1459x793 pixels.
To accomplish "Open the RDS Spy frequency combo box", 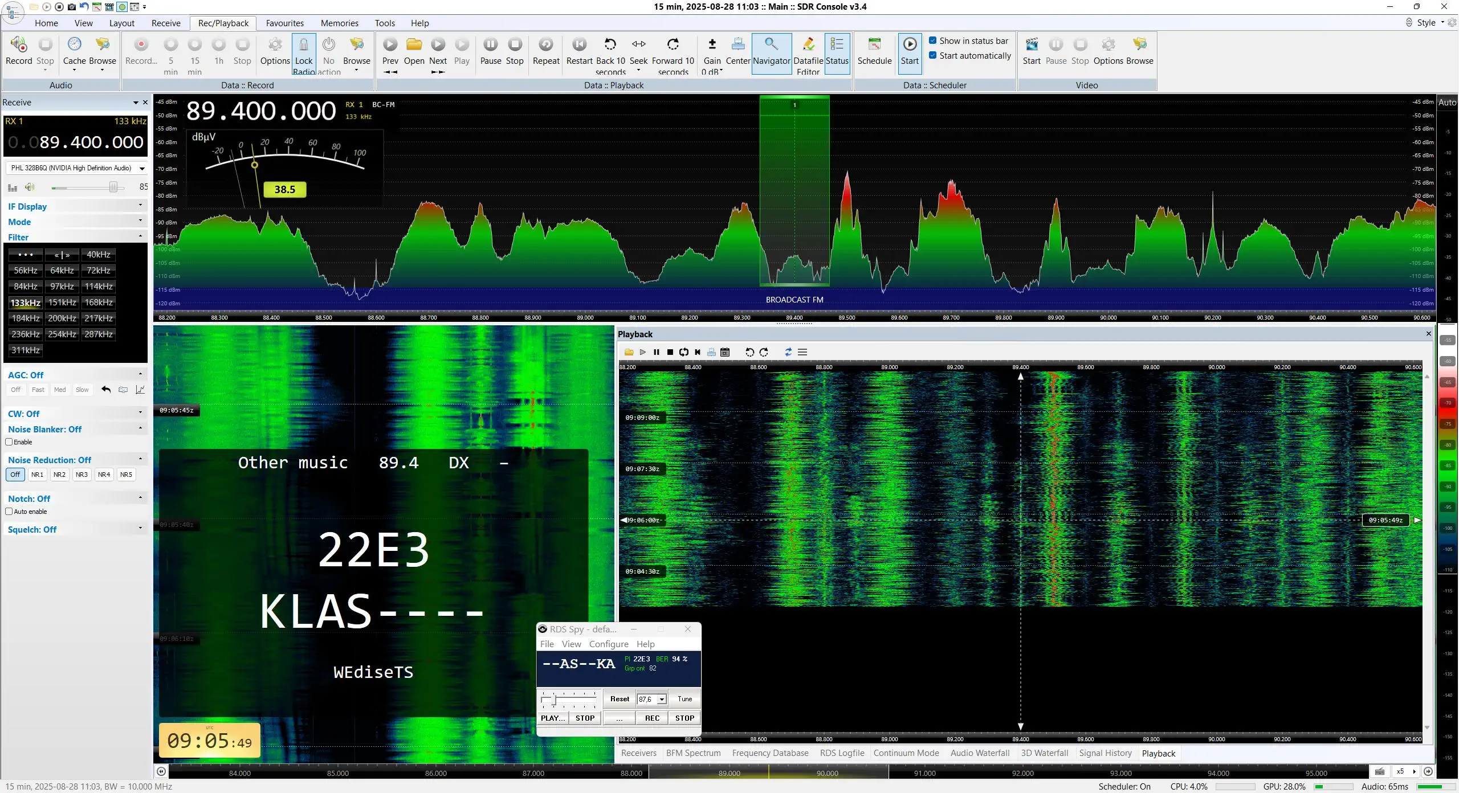I will [652, 699].
